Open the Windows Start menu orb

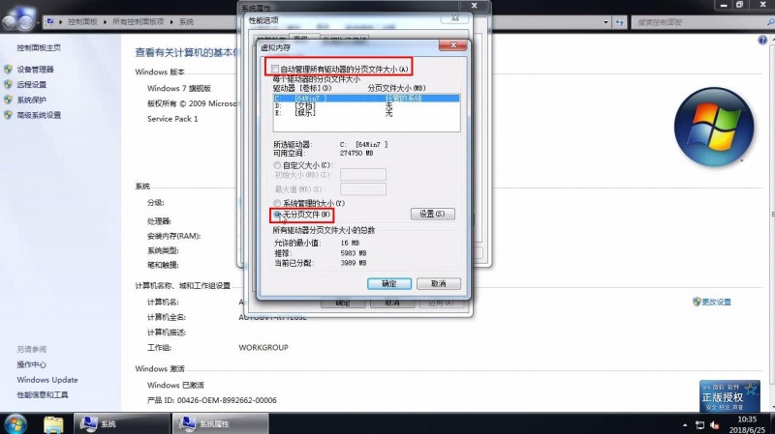tap(15, 423)
